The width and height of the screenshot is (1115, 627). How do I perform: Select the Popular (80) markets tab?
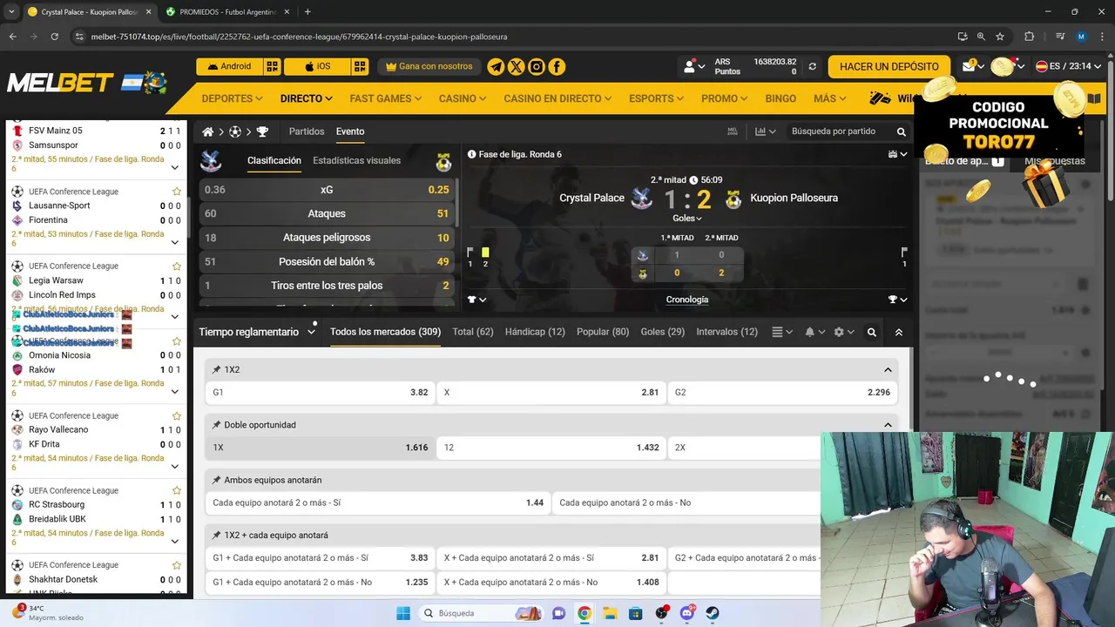(603, 332)
